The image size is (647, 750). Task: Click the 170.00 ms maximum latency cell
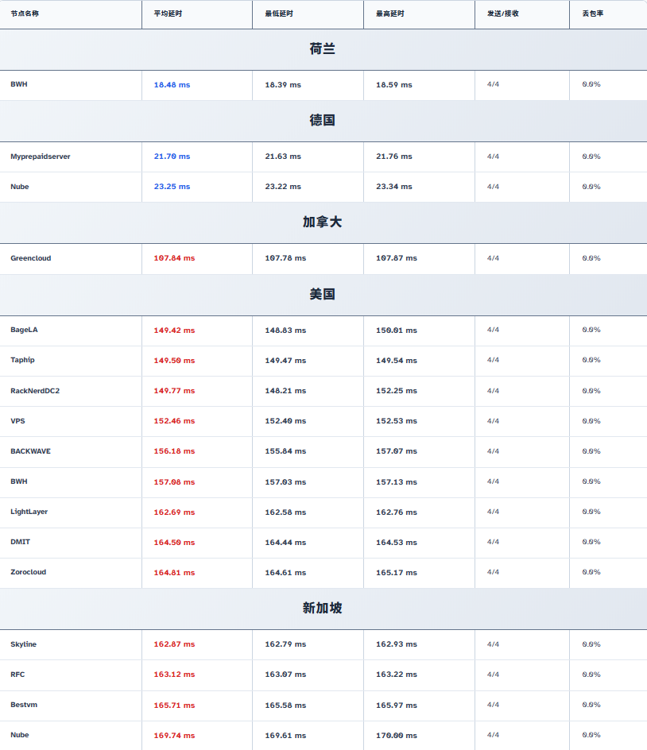pos(397,736)
